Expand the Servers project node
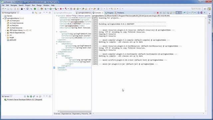This screenshot has width=213, height=120. pyautogui.click(x=3, y=16)
